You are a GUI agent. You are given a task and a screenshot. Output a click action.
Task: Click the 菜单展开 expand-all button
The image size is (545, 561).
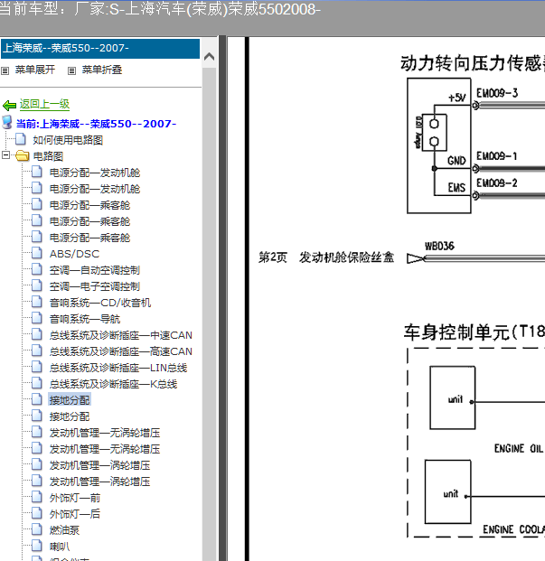(x=35, y=70)
